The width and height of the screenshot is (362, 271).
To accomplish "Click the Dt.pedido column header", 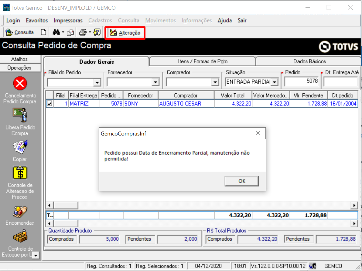I will tap(343, 95).
